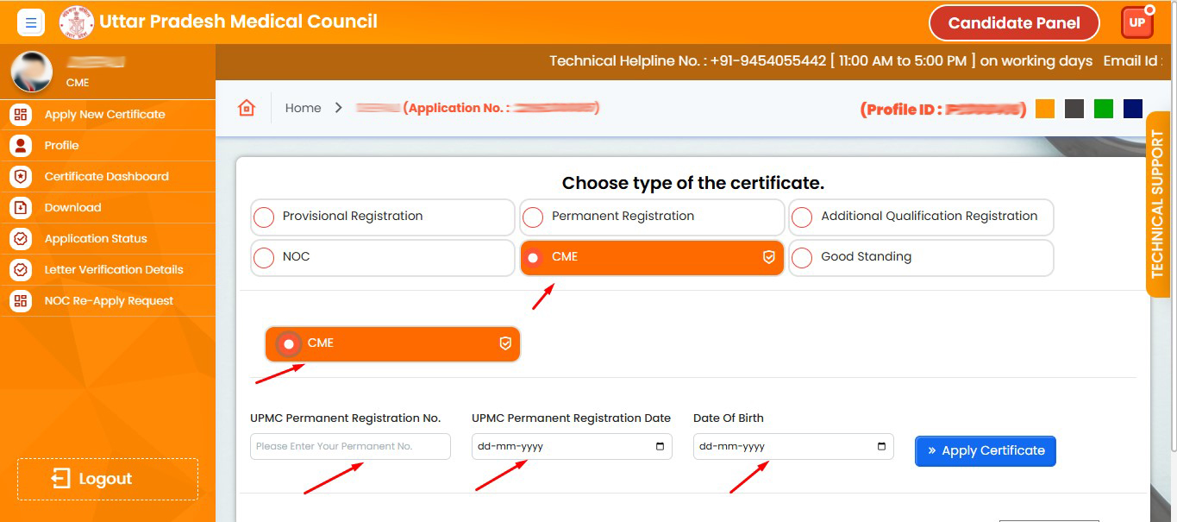This screenshot has width=1177, height=522.
Task: Go to NOC Re-Apply Request menu item
Action: pyautogui.click(x=109, y=301)
